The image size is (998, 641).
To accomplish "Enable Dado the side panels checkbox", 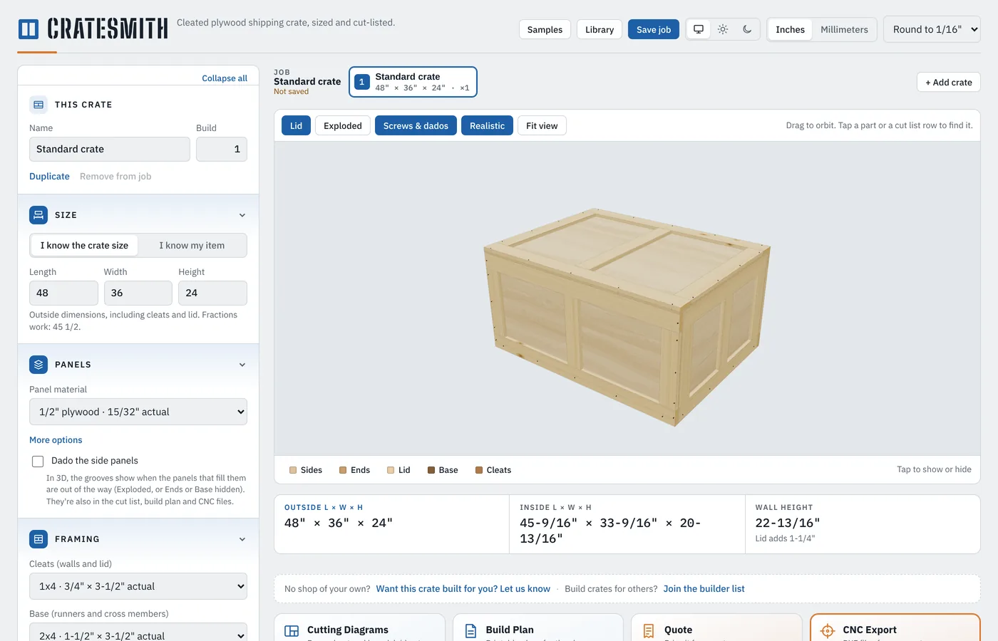I will coord(38,462).
